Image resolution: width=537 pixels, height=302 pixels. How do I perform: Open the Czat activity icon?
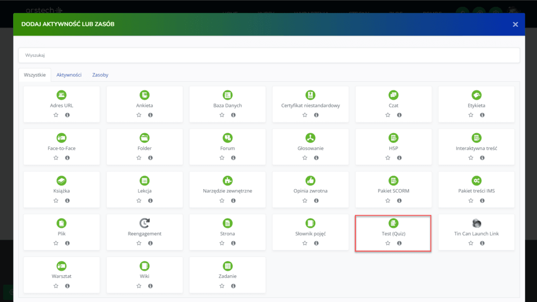pos(393,95)
